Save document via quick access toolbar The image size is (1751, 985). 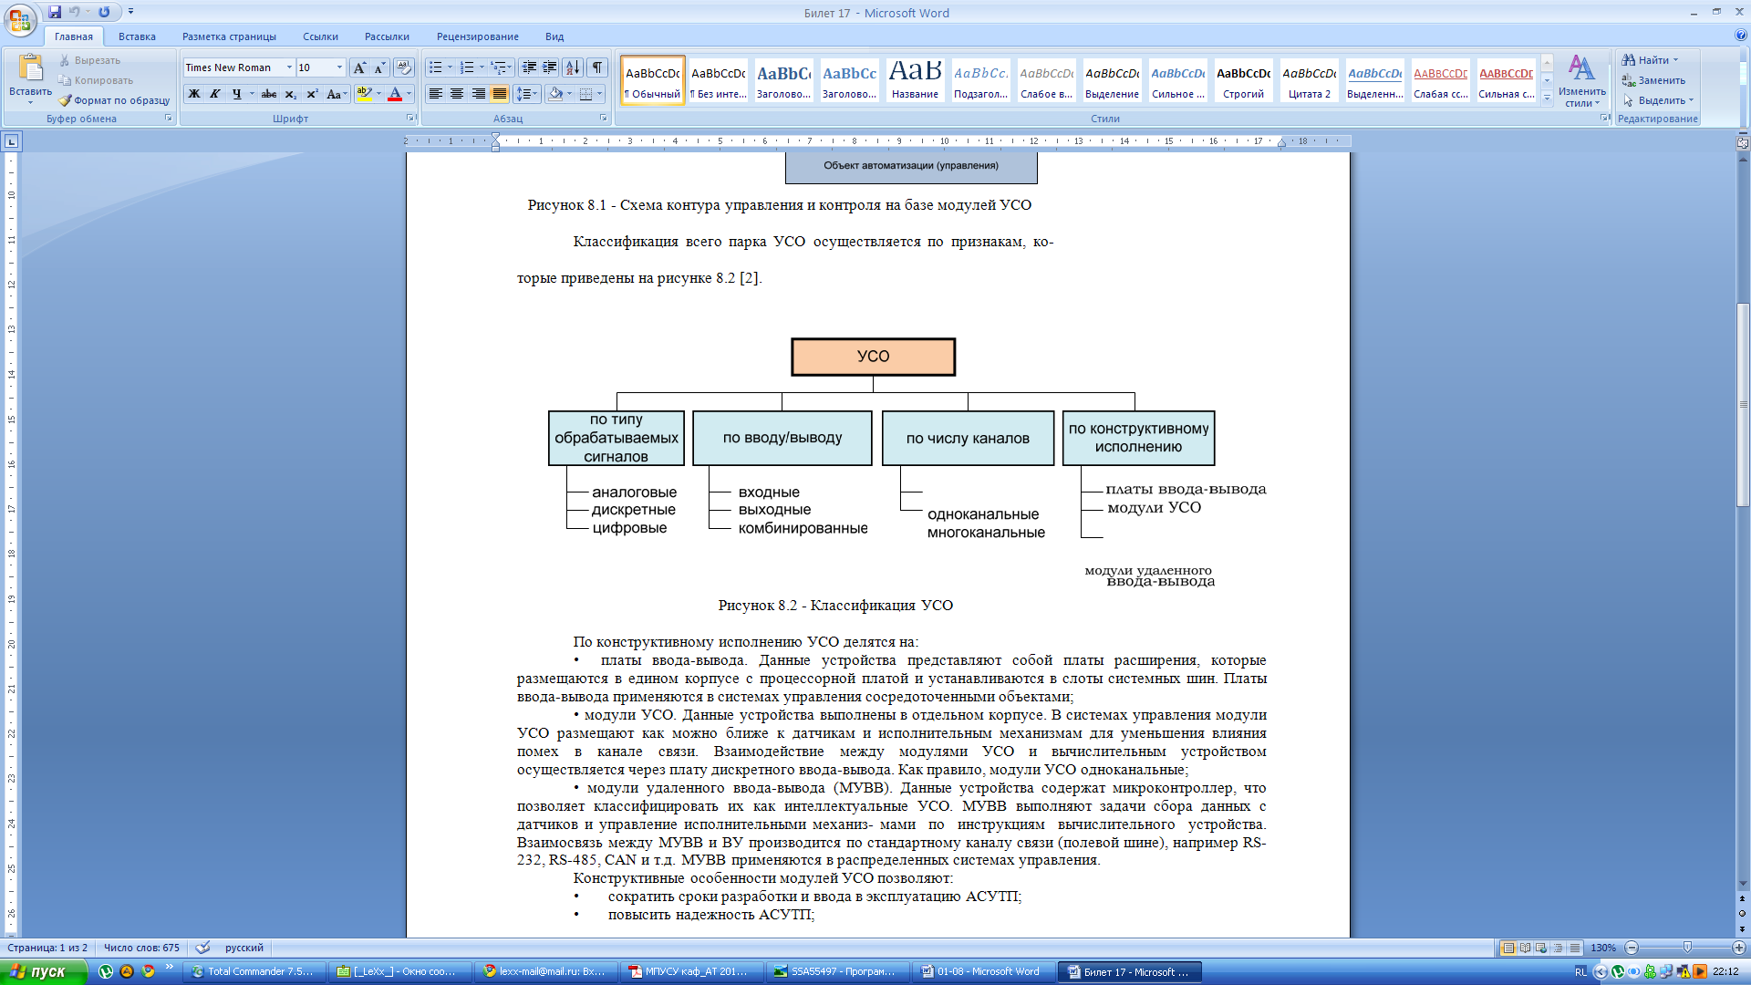(x=55, y=12)
